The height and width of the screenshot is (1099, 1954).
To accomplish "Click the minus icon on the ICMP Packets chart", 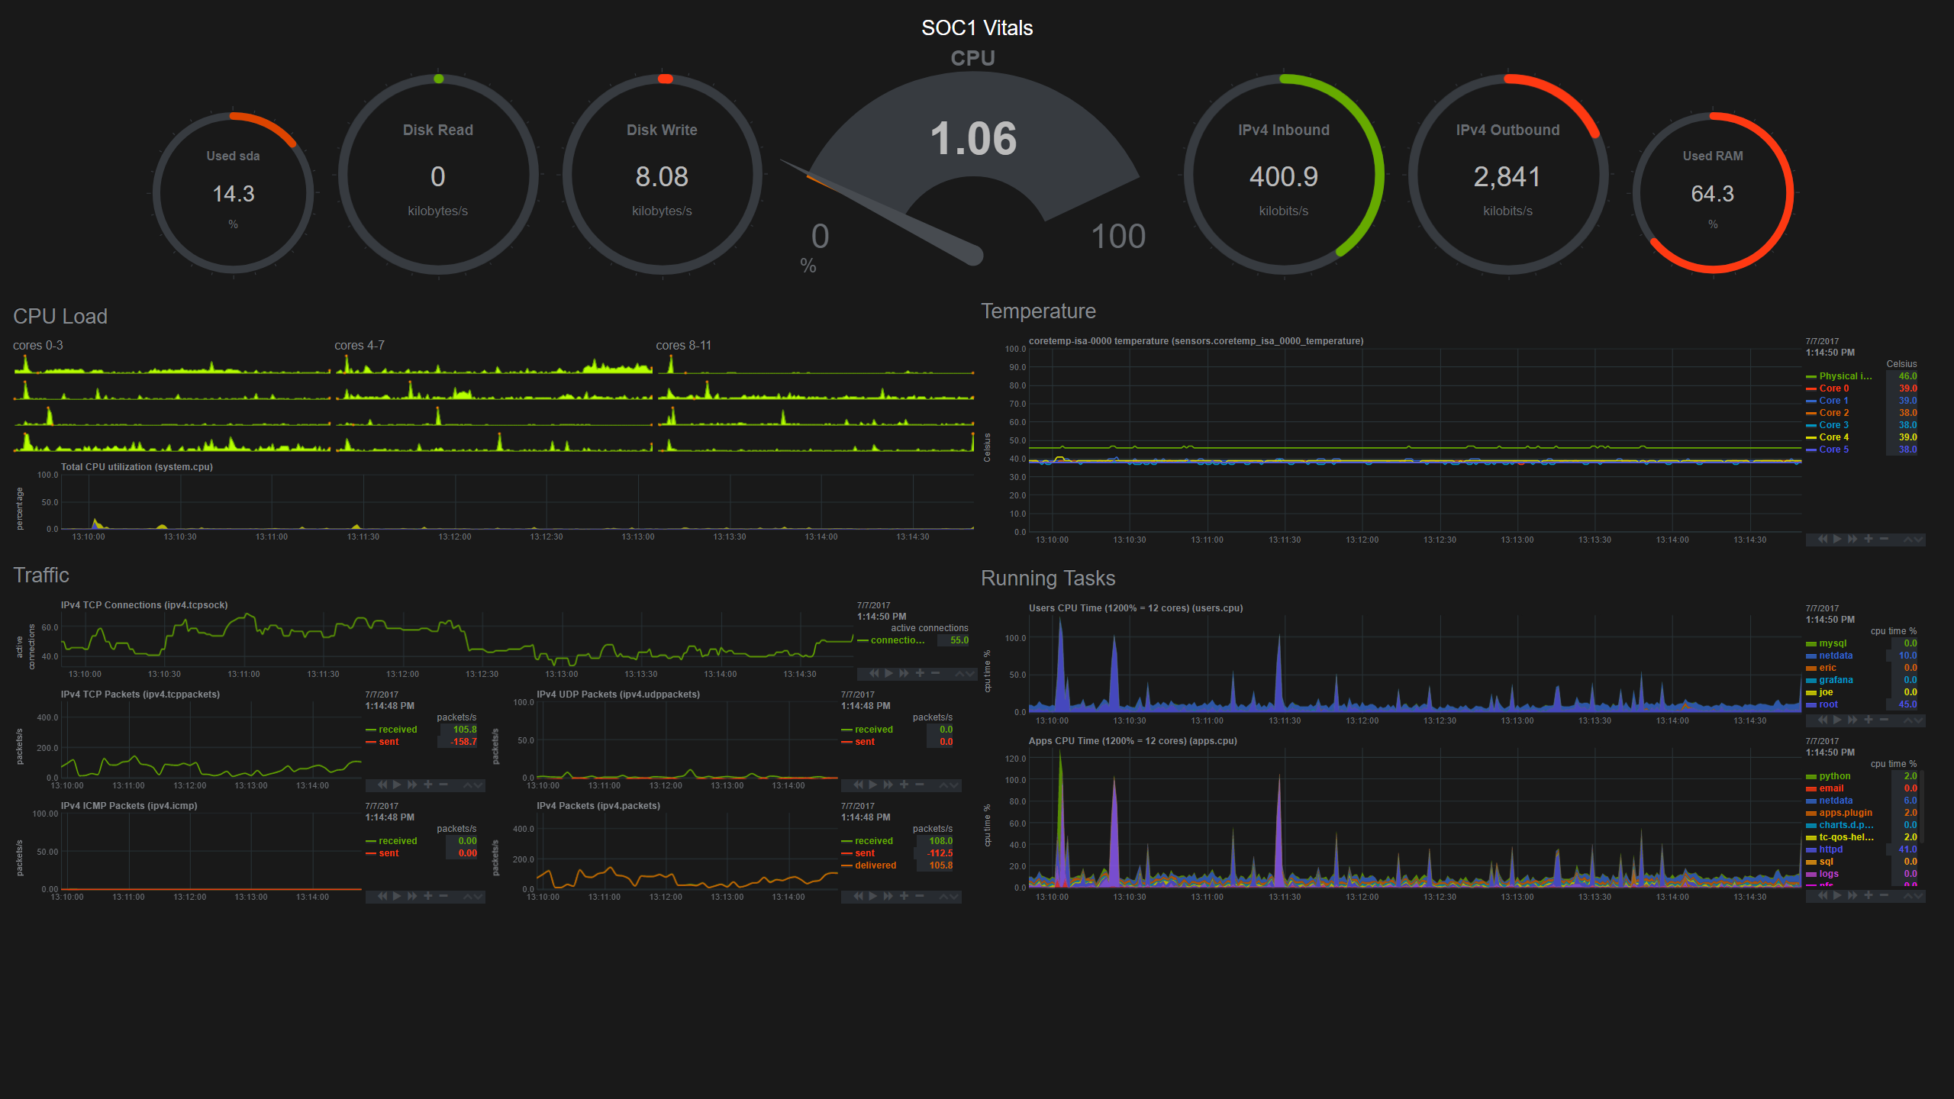I will click(x=443, y=896).
